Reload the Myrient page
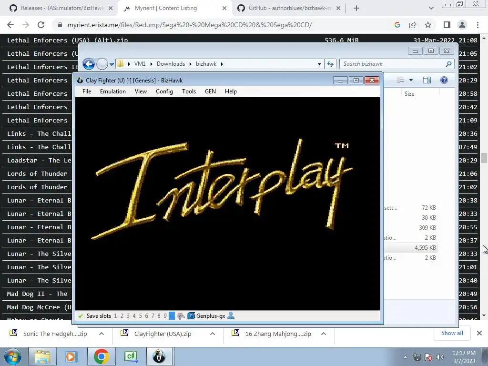Screen dimensions: 488x366 click(x=41, y=25)
